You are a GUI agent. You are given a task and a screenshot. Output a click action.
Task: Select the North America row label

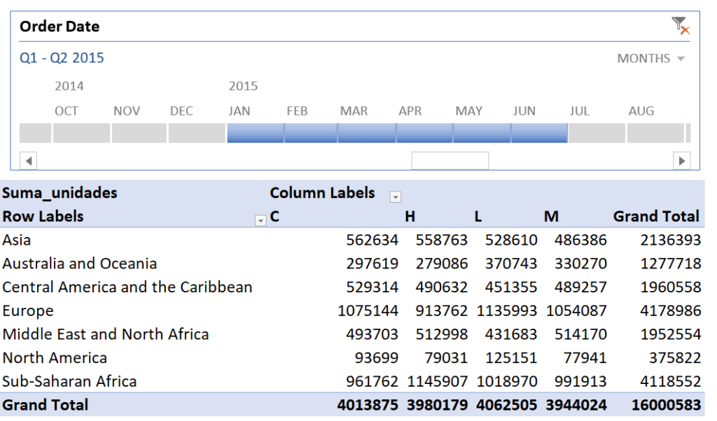click(x=55, y=358)
